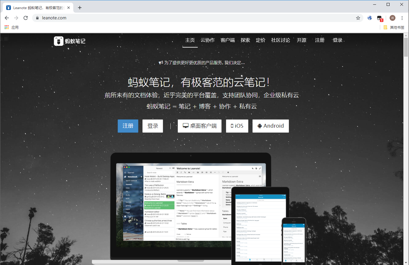
Task: Click 登录 in the top navigation
Action: 337,40
